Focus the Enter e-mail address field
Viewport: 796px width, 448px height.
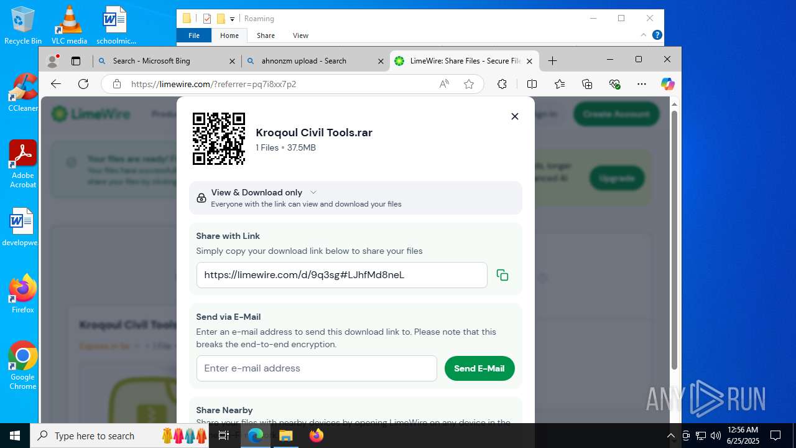pyautogui.click(x=317, y=368)
